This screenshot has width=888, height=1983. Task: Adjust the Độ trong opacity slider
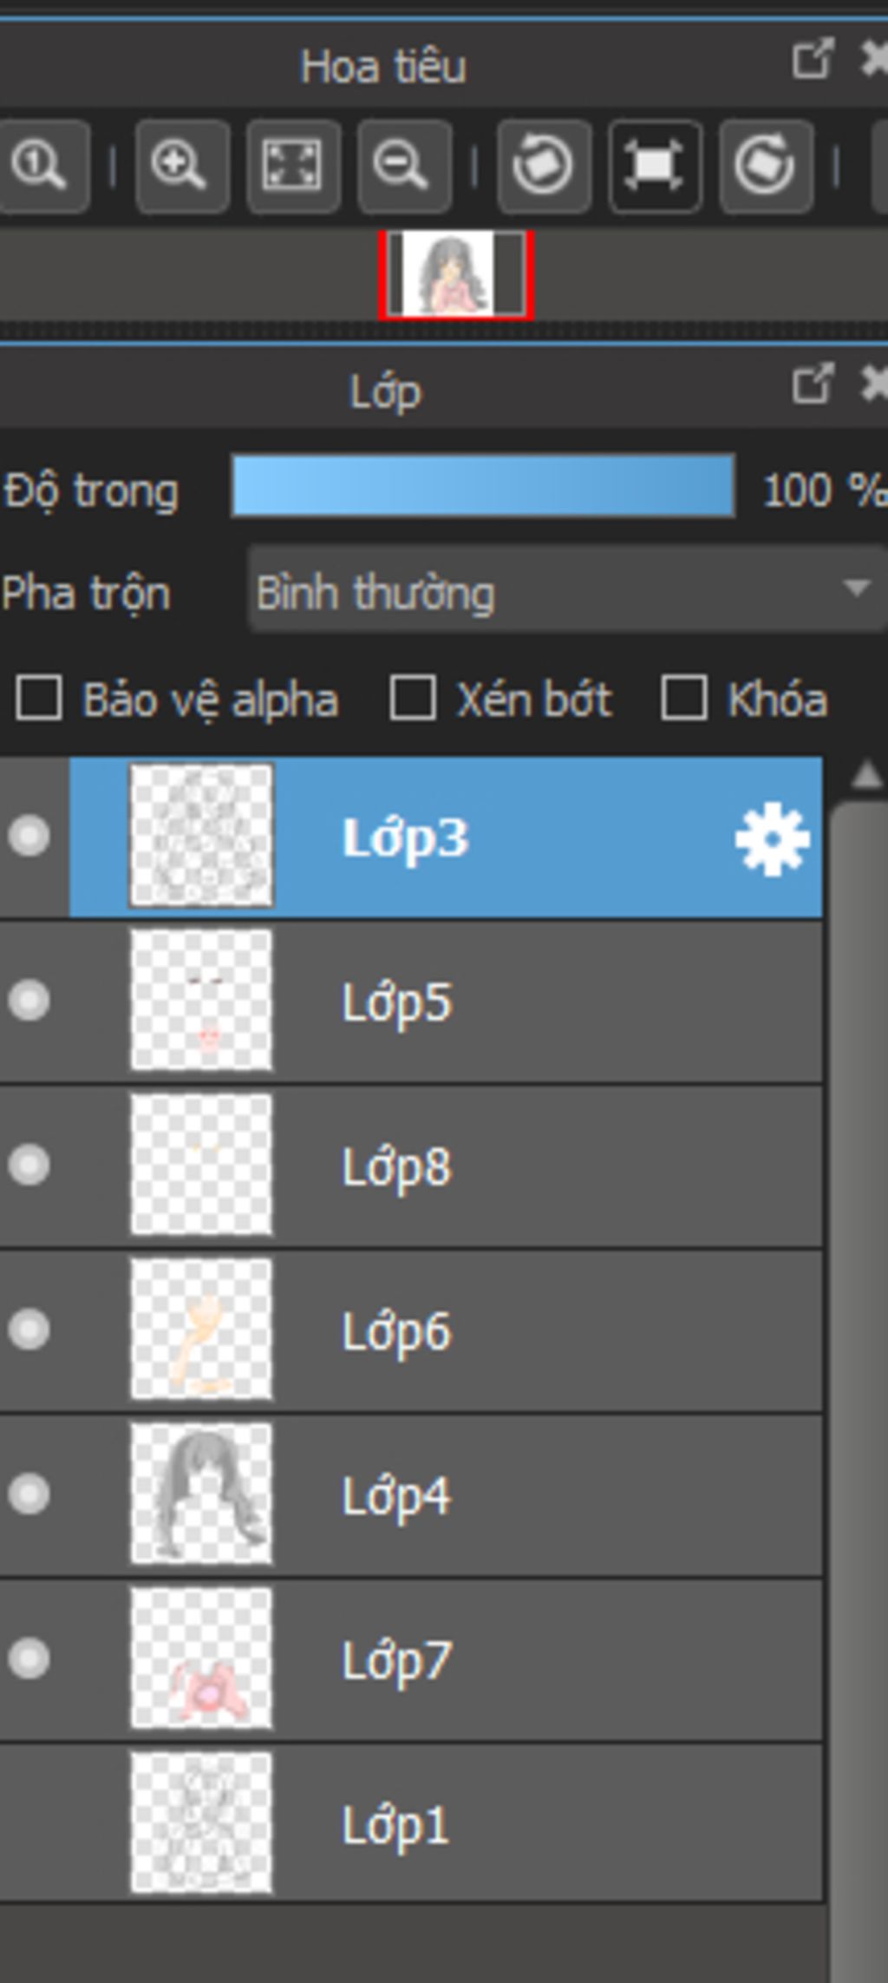pyautogui.click(x=483, y=486)
